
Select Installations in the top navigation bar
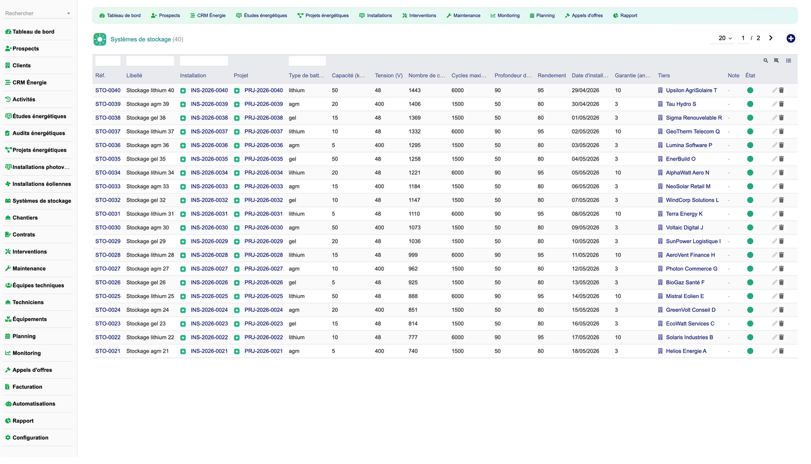375,16
